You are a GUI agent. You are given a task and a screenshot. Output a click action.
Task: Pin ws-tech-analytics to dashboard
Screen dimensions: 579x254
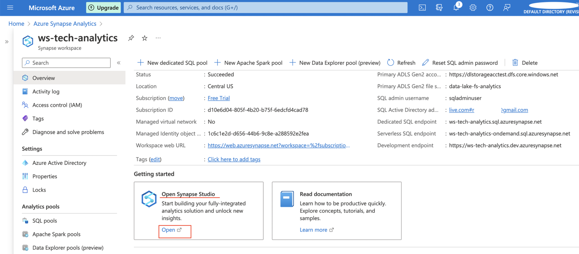pyautogui.click(x=131, y=38)
